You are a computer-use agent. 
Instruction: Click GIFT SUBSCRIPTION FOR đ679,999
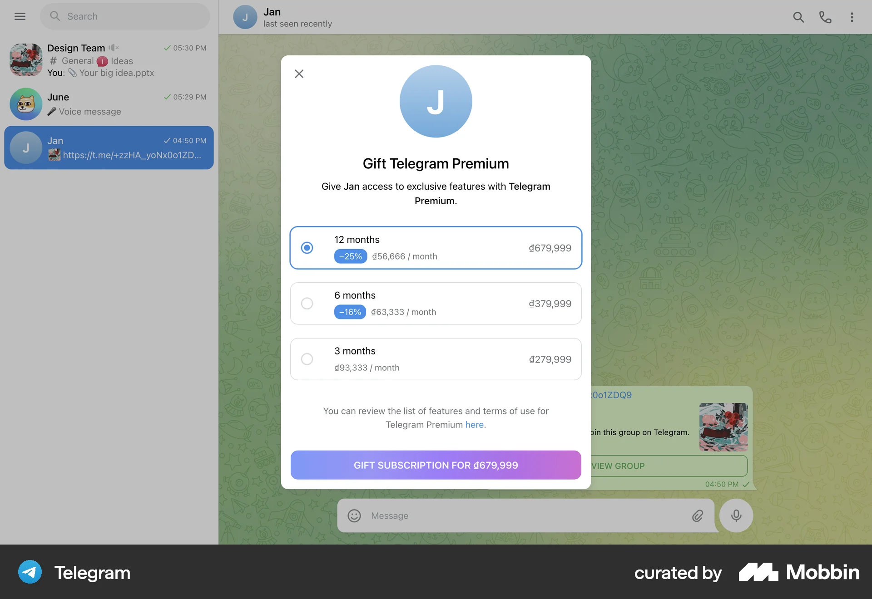pos(436,465)
